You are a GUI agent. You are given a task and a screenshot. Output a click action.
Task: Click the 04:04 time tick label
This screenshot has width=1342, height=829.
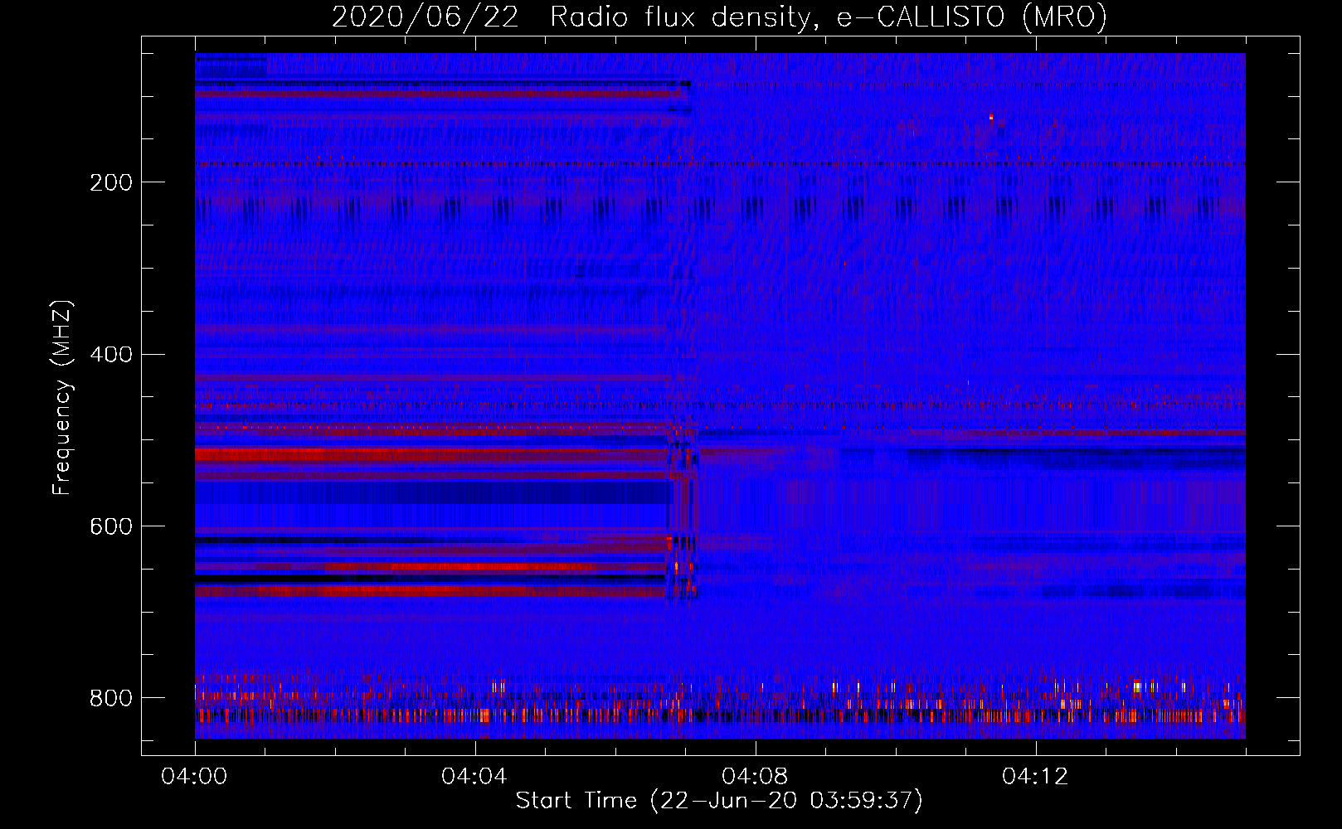click(x=474, y=777)
